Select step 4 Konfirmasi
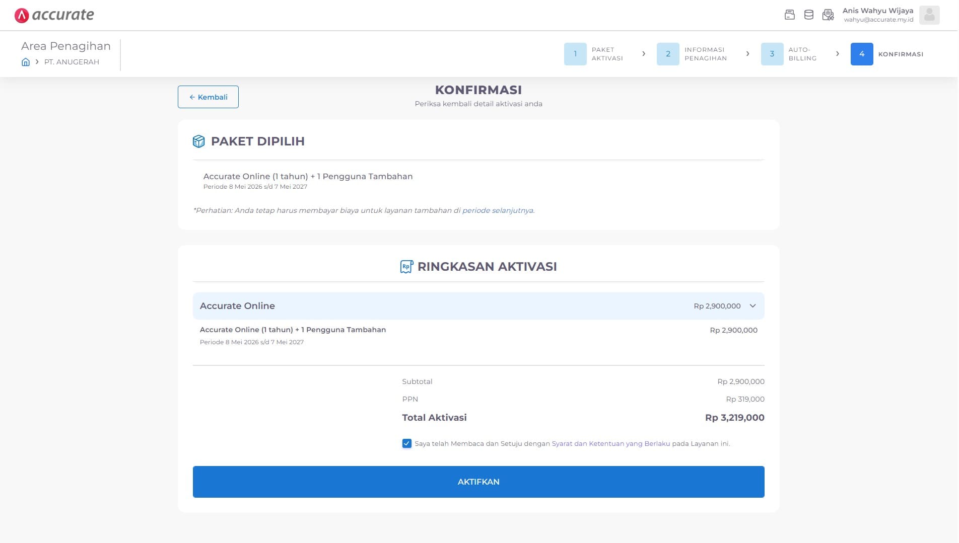959x543 pixels. coord(887,54)
